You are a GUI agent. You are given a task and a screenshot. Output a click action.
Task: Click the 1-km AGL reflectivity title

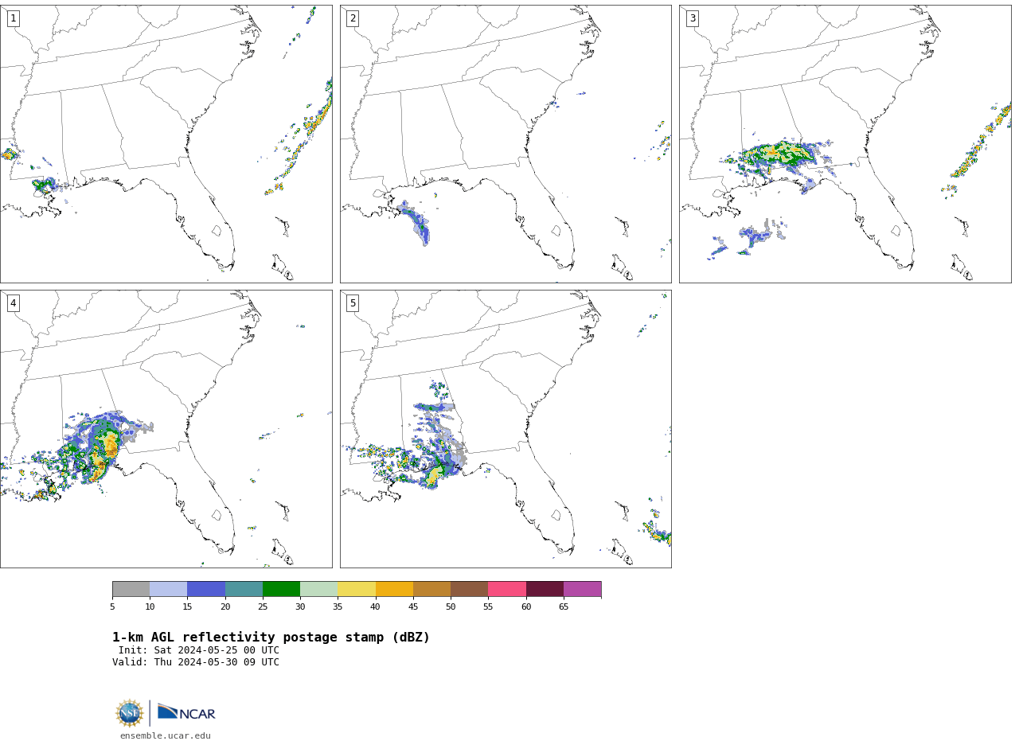(271, 638)
